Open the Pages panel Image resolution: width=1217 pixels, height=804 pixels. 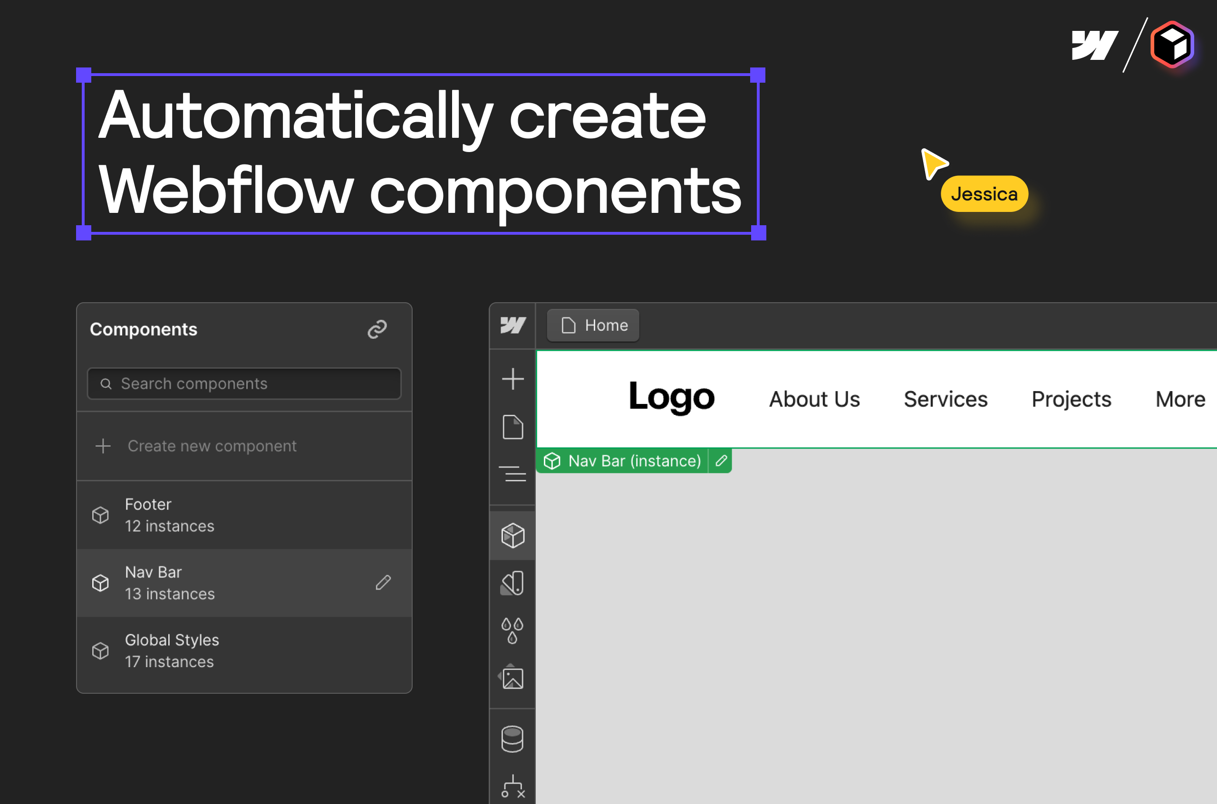(x=513, y=427)
